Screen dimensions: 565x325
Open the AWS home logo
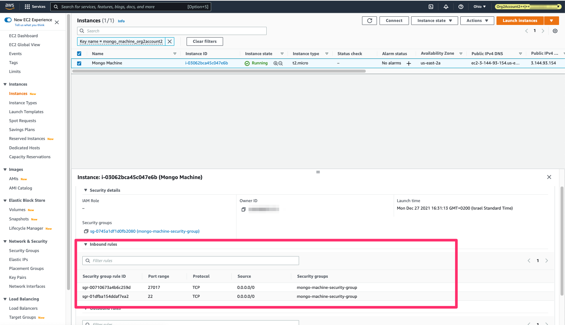pyautogui.click(x=10, y=6)
